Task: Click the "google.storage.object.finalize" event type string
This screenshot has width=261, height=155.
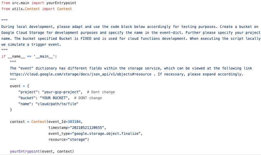Action: (x=106, y=134)
